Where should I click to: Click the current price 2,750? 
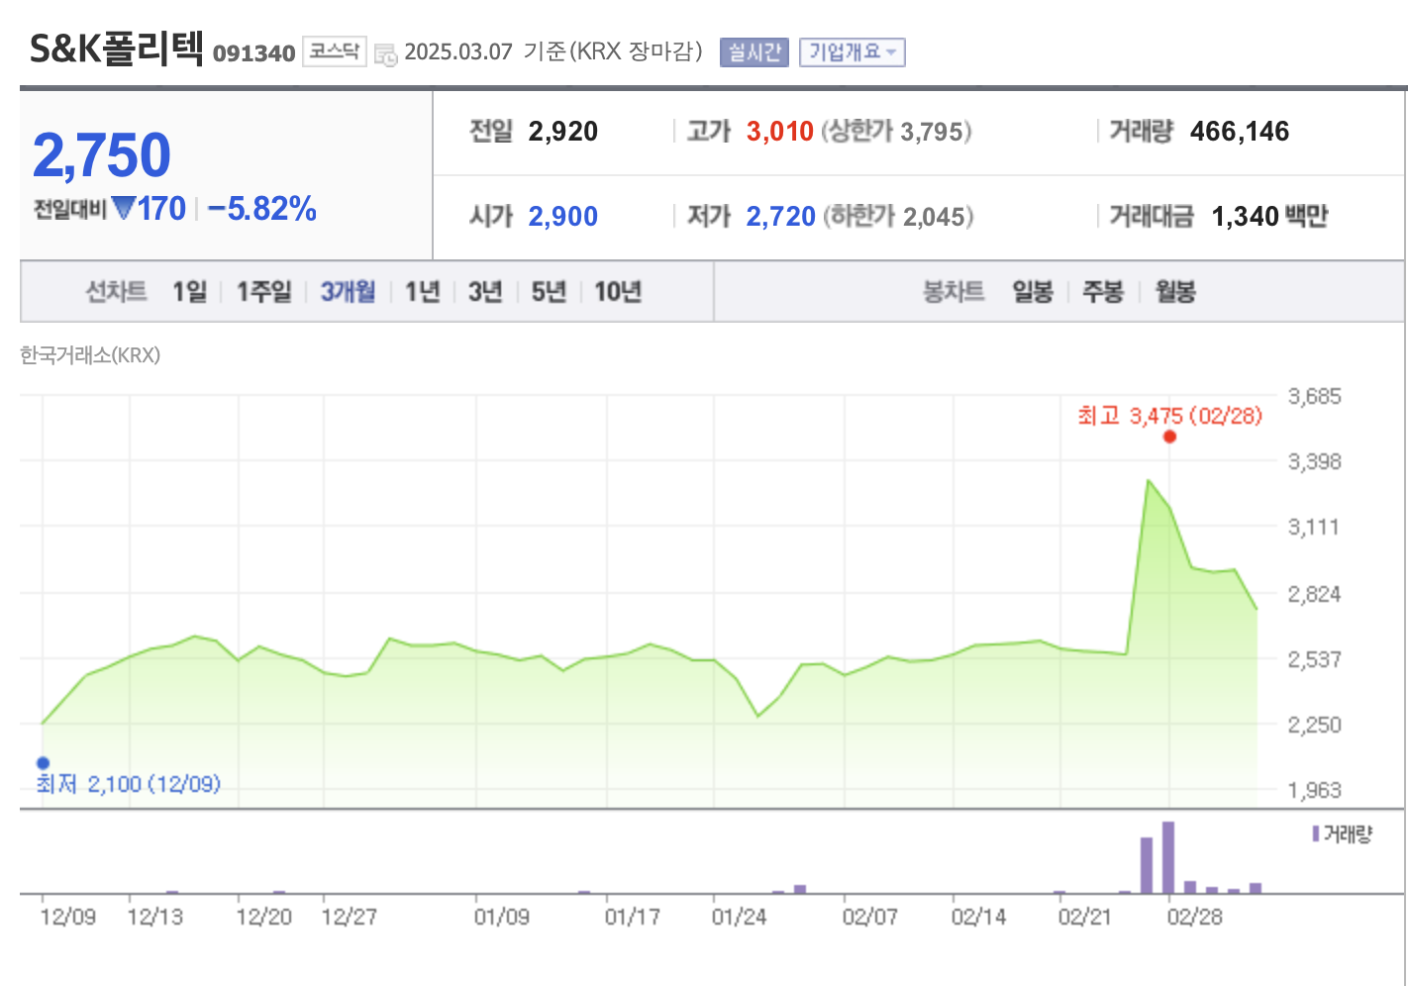pos(102,155)
